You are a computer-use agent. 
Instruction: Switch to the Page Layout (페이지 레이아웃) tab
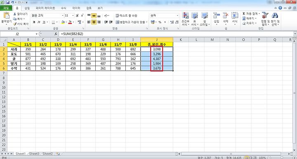click(45, 8)
